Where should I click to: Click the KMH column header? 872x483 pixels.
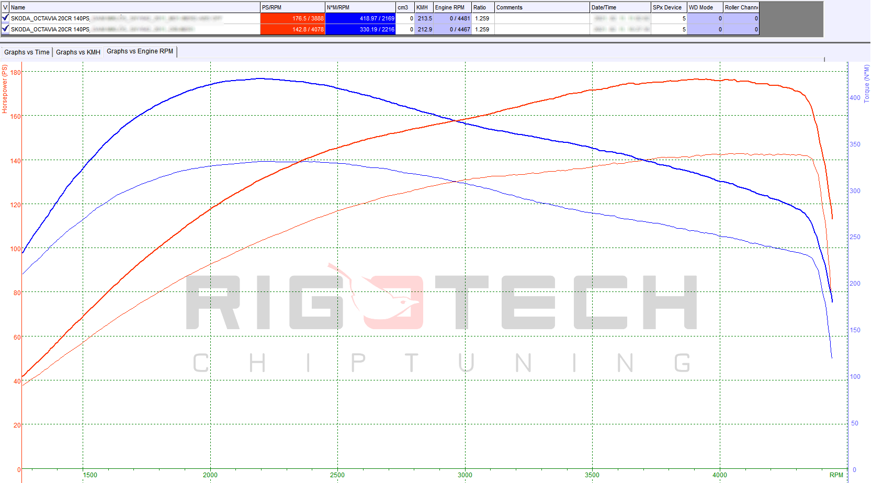(x=424, y=7)
